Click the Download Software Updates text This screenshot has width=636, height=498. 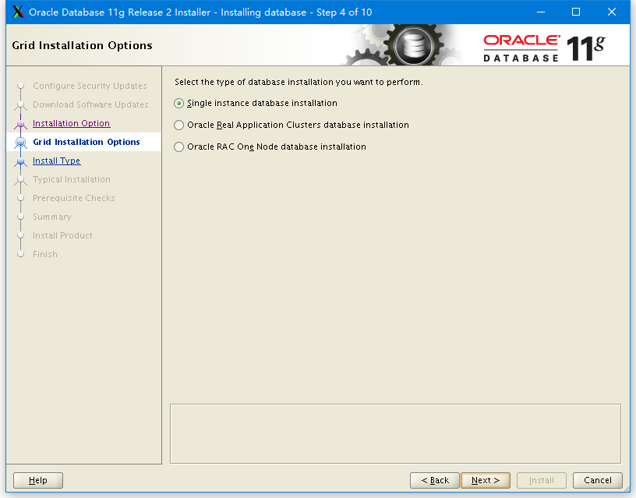tap(90, 104)
